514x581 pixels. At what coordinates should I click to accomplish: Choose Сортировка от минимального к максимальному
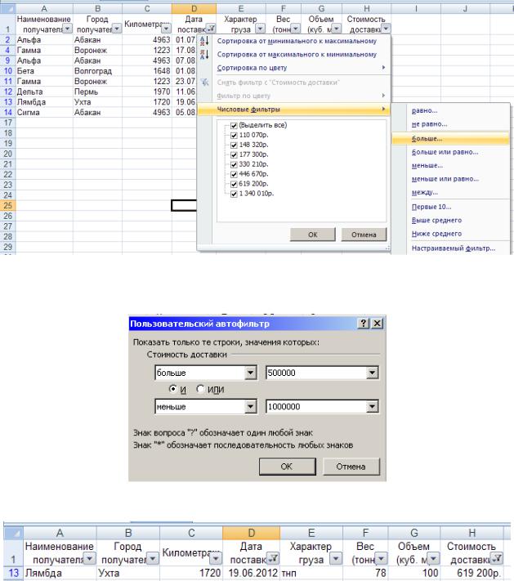click(x=297, y=41)
